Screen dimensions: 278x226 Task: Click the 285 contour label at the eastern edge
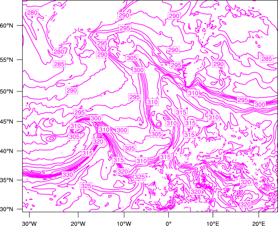(267, 59)
